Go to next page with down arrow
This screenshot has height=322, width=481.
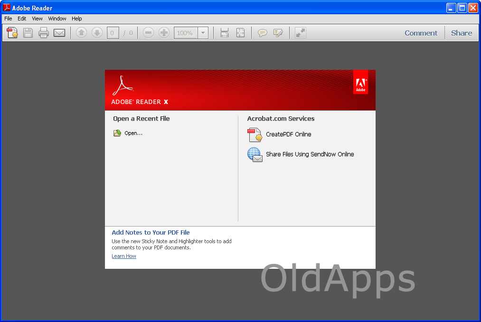[x=97, y=33]
